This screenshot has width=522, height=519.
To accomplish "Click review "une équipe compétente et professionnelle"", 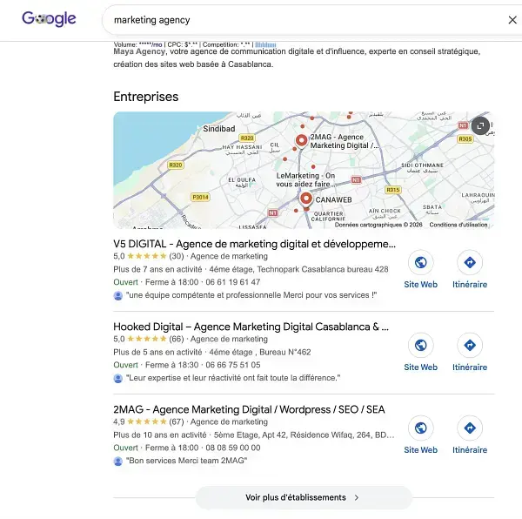I will (x=251, y=295).
